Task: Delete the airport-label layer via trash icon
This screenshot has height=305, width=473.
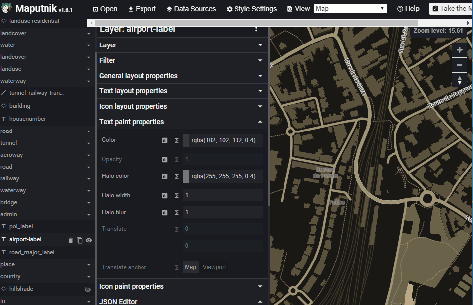Action: point(71,240)
